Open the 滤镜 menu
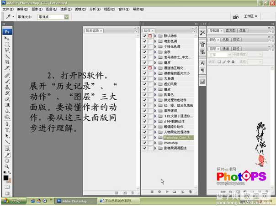 click(x=80, y=9)
